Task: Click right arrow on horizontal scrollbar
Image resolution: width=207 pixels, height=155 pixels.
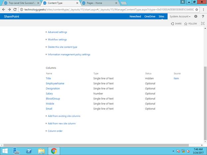Action: tap(202, 145)
